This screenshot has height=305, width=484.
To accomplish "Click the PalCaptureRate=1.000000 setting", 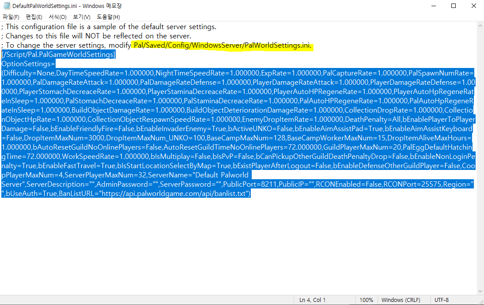I will coord(365,73).
